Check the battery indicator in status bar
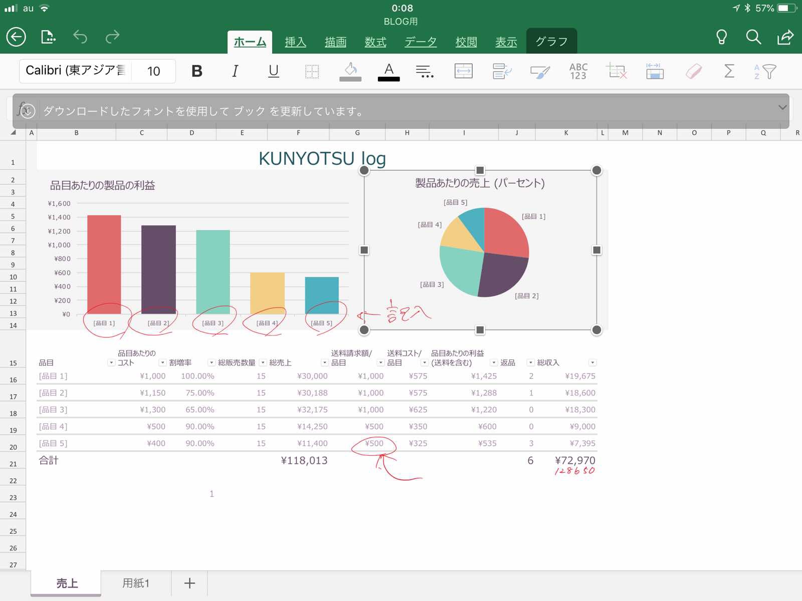 (787, 8)
